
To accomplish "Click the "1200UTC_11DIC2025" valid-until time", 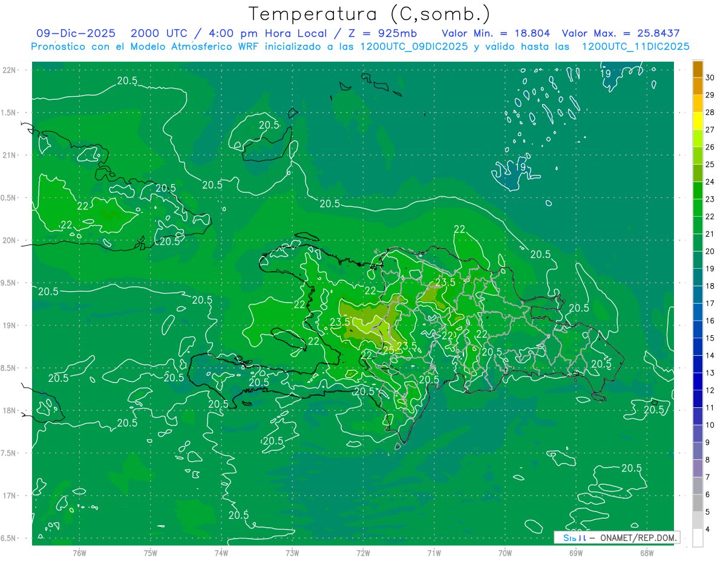I will pyautogui.click(x=635, y=47).
